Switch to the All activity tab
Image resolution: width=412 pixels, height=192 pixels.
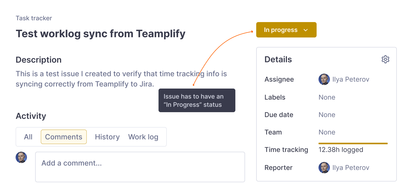click(x=28, y=137)
